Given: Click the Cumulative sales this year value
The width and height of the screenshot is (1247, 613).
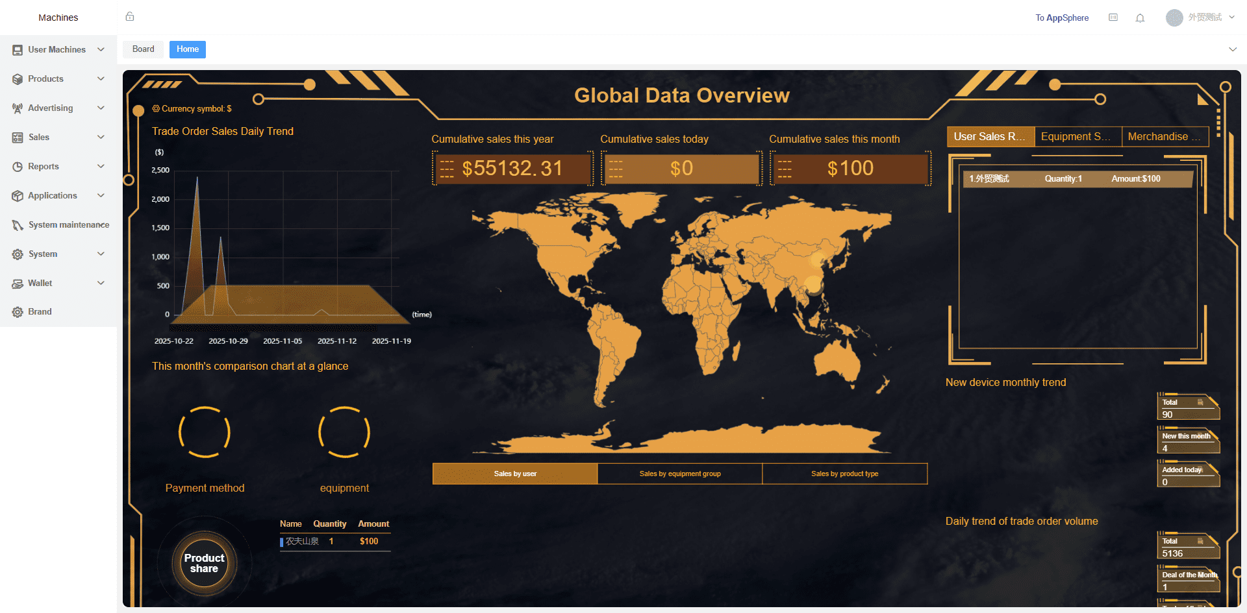Looking at the screenshot, I should tap(512, 169).
